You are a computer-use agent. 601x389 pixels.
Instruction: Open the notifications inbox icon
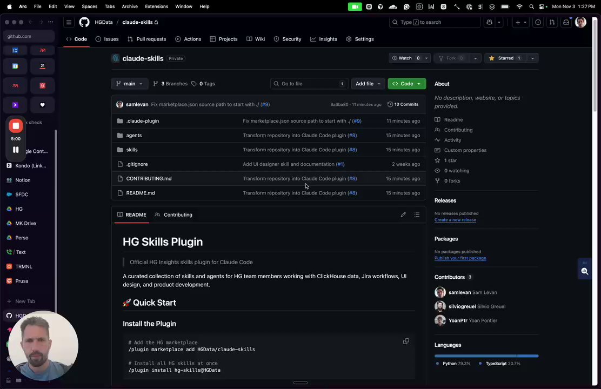coord(566,22)
